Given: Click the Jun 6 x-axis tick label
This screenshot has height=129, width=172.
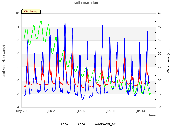Looking at the screenshot, I should (x=81, y=111).
